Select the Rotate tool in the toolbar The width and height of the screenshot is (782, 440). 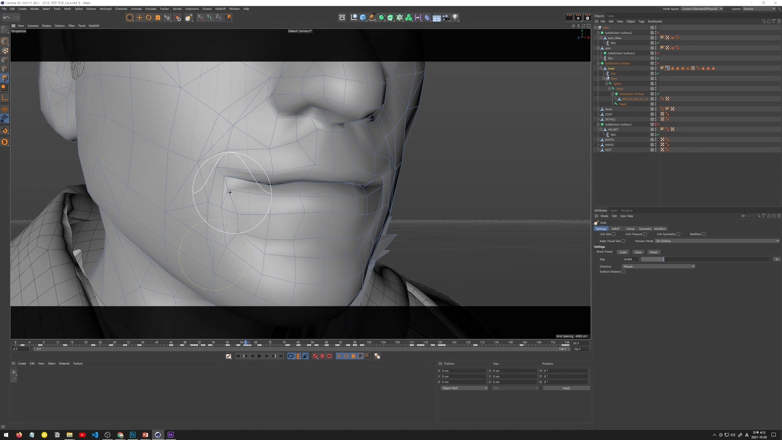149,18
